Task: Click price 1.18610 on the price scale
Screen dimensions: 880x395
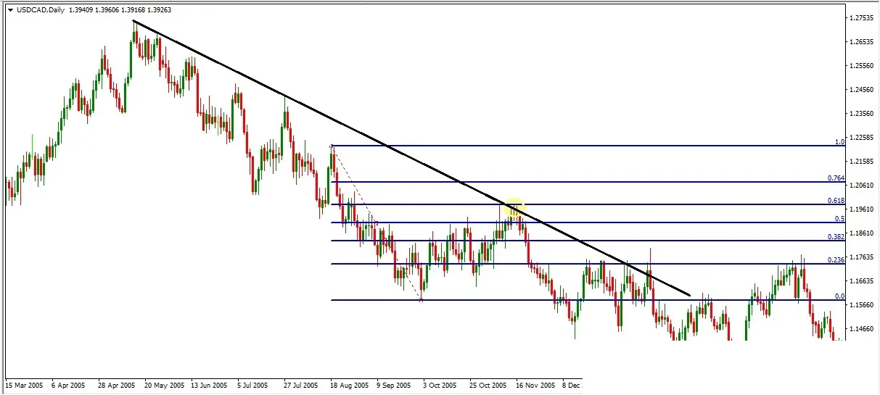Action: tap(863, 233)
